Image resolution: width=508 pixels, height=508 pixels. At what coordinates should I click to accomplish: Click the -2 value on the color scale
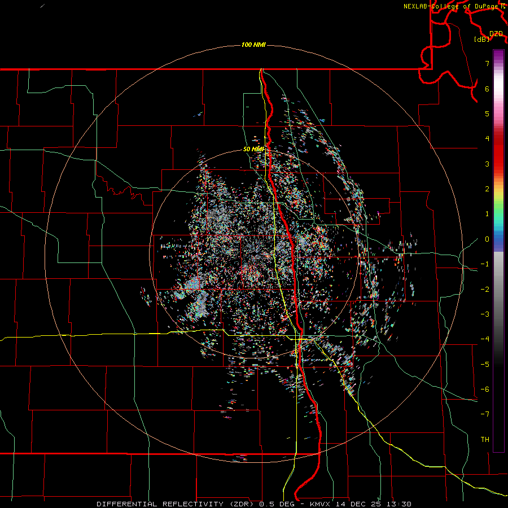485,290
